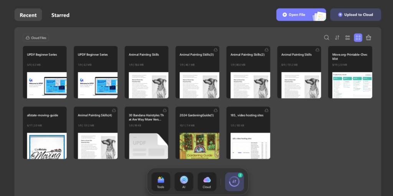Screen dimensions: 393x196
Task: Open the sort order options
Action: click(337, 38)
